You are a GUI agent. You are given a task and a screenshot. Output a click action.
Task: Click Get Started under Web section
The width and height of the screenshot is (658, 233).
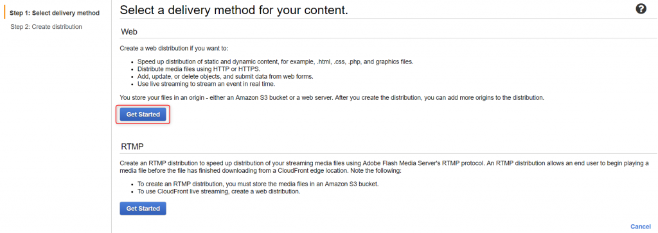tap(143, 115)
